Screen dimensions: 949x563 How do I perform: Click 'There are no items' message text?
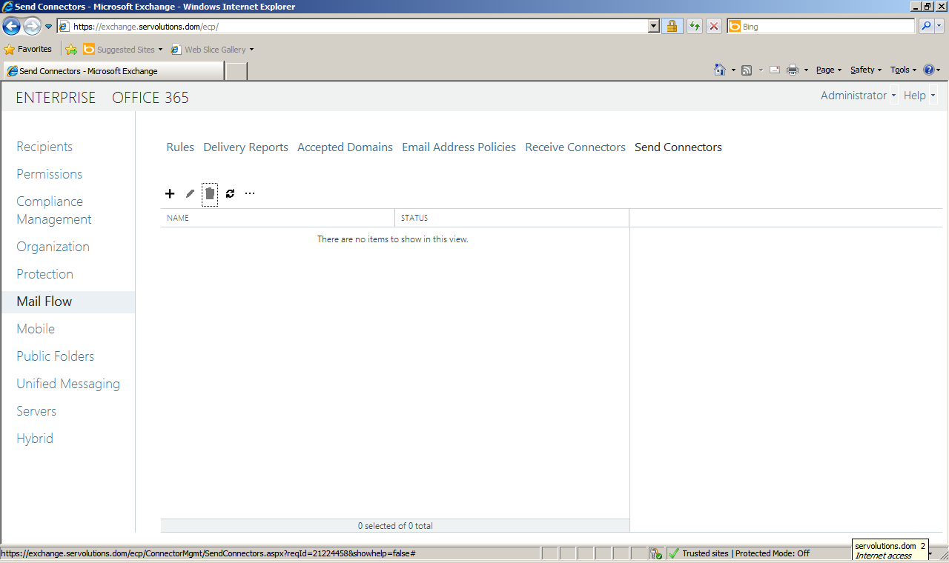tap(393, 239)
